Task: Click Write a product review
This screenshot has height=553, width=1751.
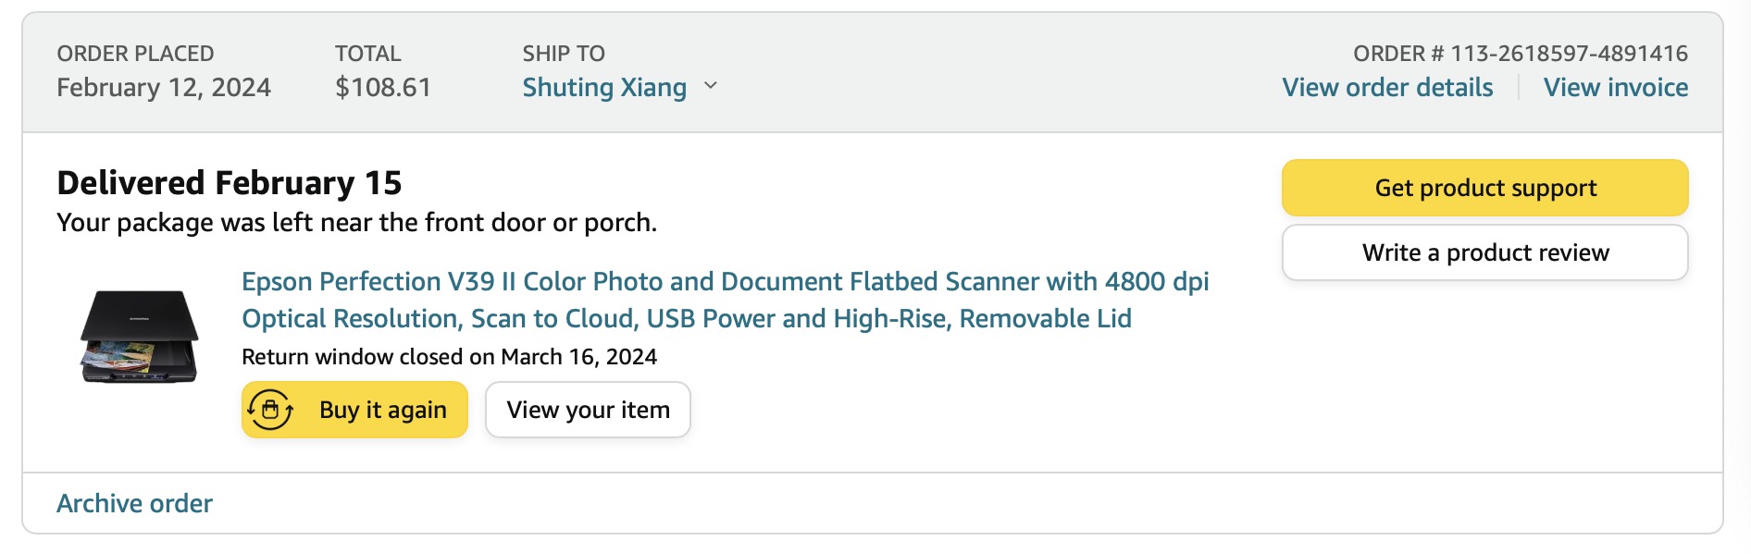Action: click(x=1484, y=252)
